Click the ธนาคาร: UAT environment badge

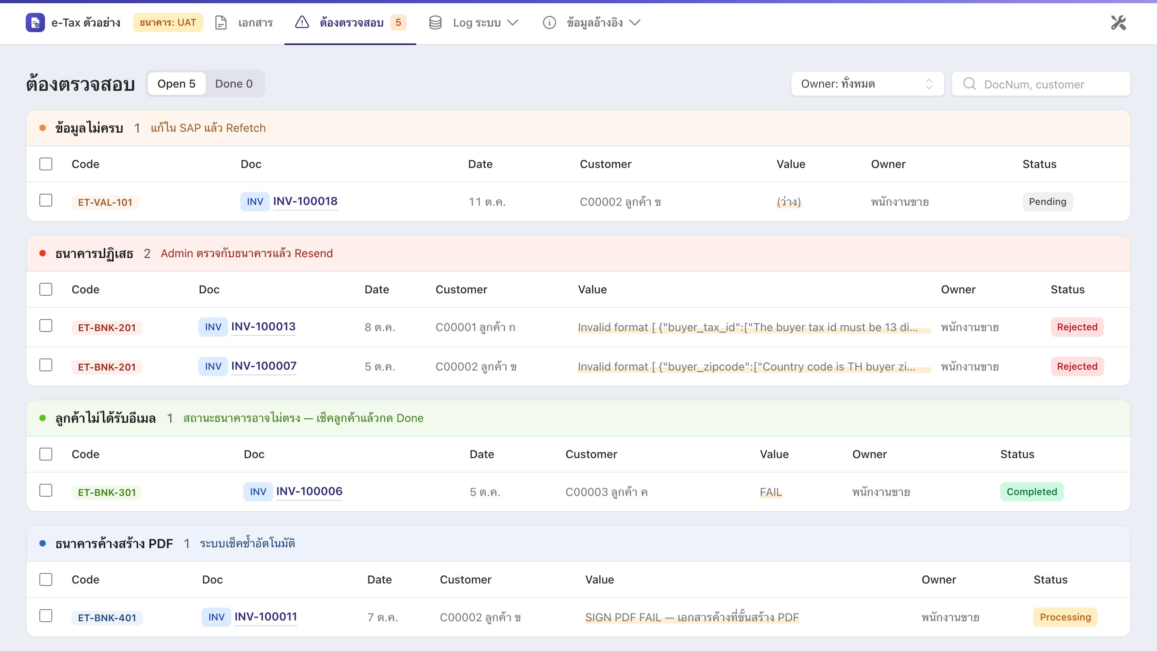point(168,23)
